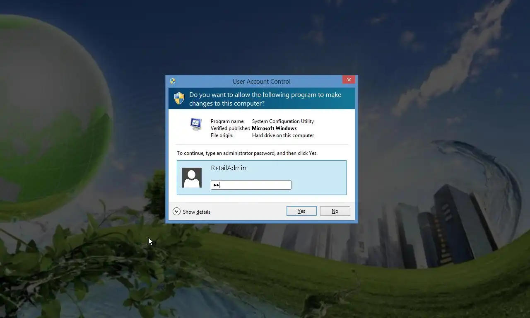Click the System Configuration Utility program icon
This screenshot has height=318, width=530.
195,124
